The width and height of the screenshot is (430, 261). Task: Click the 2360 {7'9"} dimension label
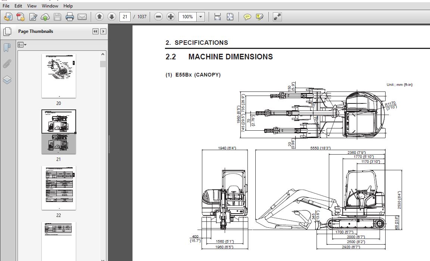[x=356, y=153]
